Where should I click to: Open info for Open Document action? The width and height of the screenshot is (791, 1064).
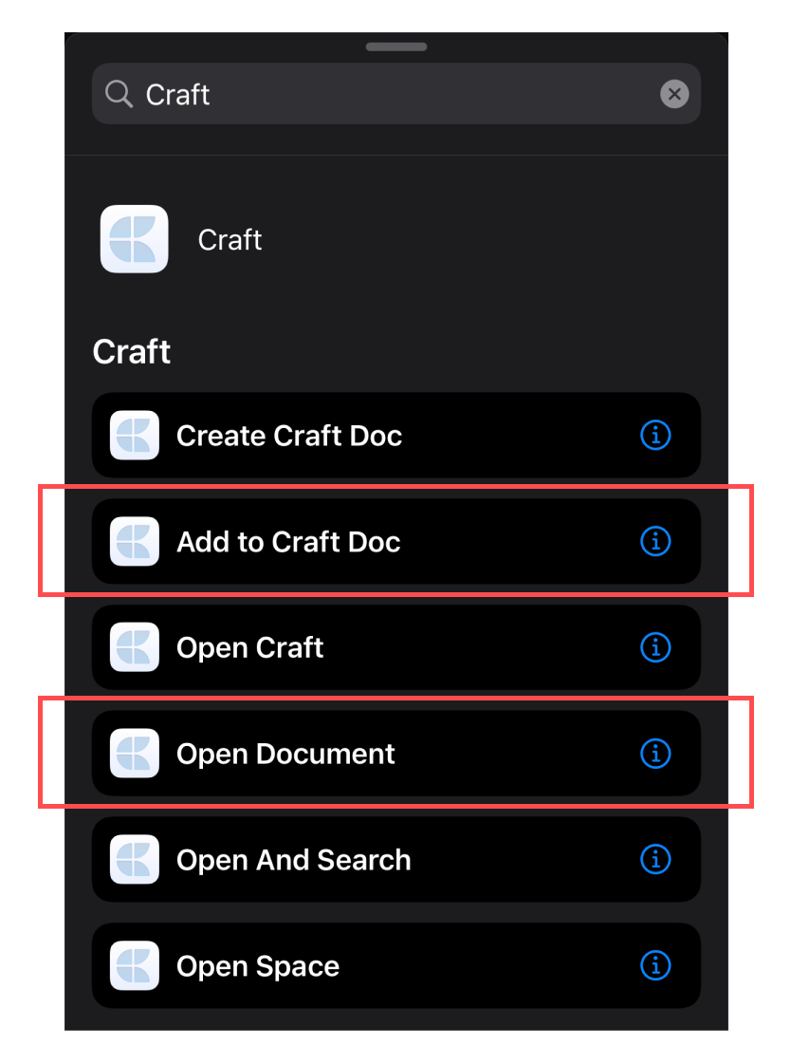pyautogui.click(x=655, y=754)
